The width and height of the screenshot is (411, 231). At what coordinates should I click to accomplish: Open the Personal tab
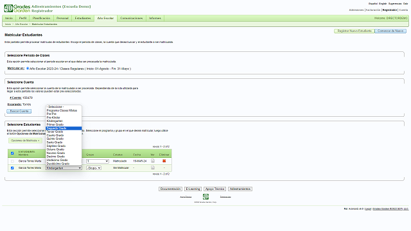pyautogui.click(x=62, y=19)
